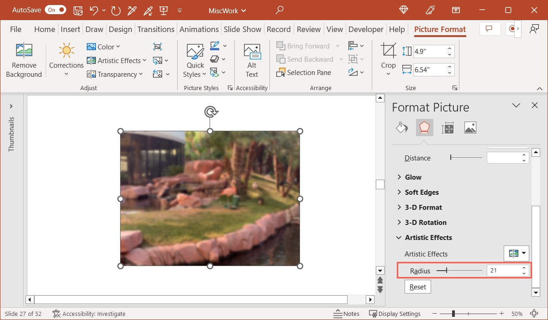Click the Remove Background tool
The height and width of the screenshot is (320, 548).
[24, 59]
